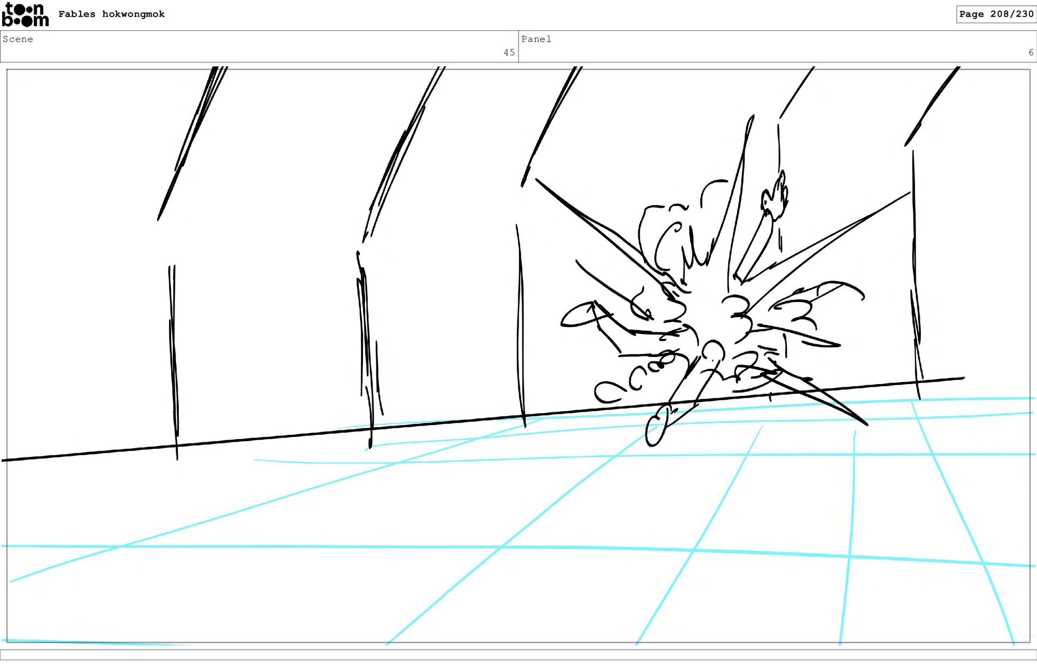Click the oval debris at the floor line
Image resolution: width=1037 pixels, height=670 pixels.
(657, 428)
